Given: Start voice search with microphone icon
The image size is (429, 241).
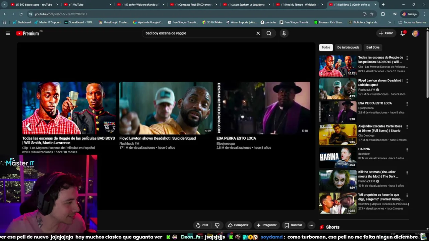Looking at the screenshot, I should point(284,33).
